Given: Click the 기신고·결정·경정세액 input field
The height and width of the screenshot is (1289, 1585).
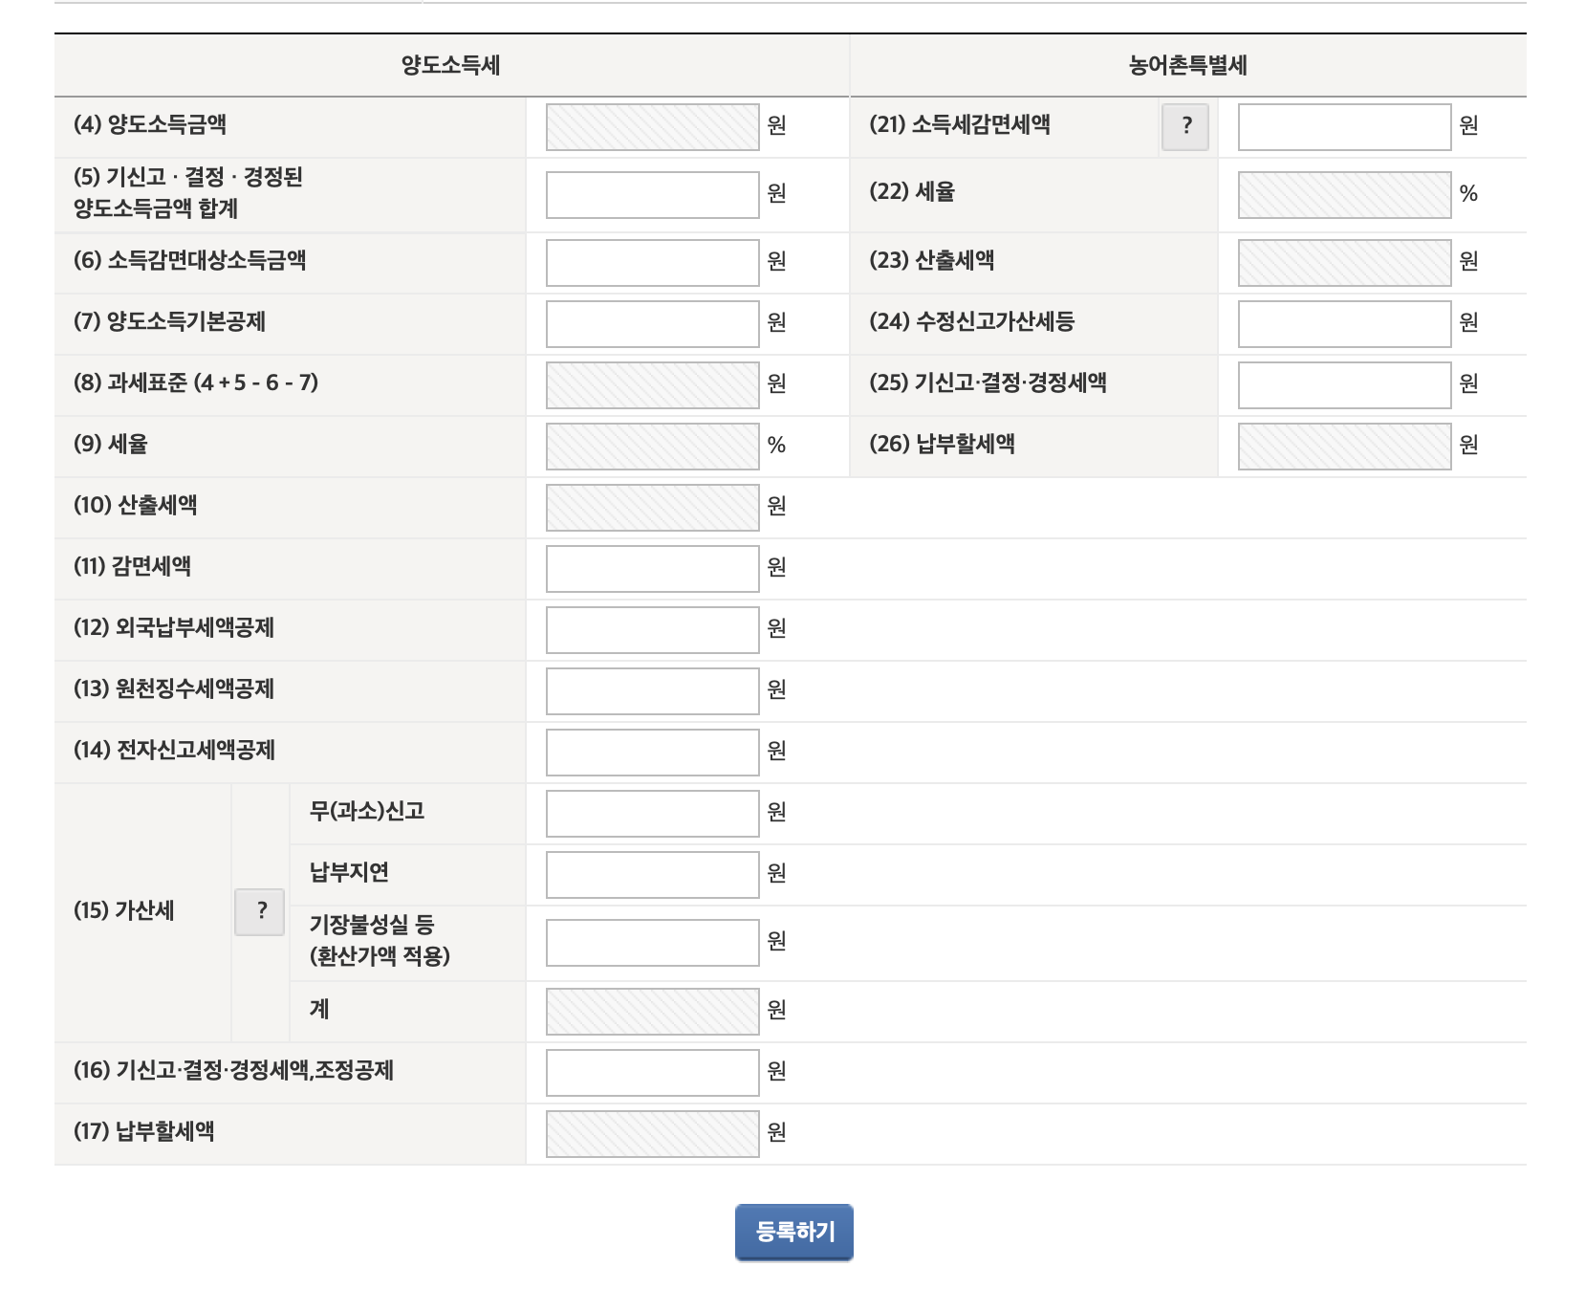Looking at the screenshot, I should (1342, 385).
